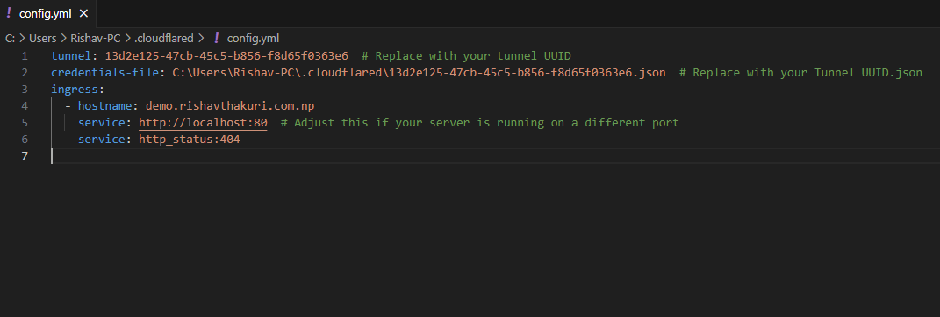Viewport: 940px width, 317px height.
Task: Select line number 3 in gutter
Action: coord(25,90)
